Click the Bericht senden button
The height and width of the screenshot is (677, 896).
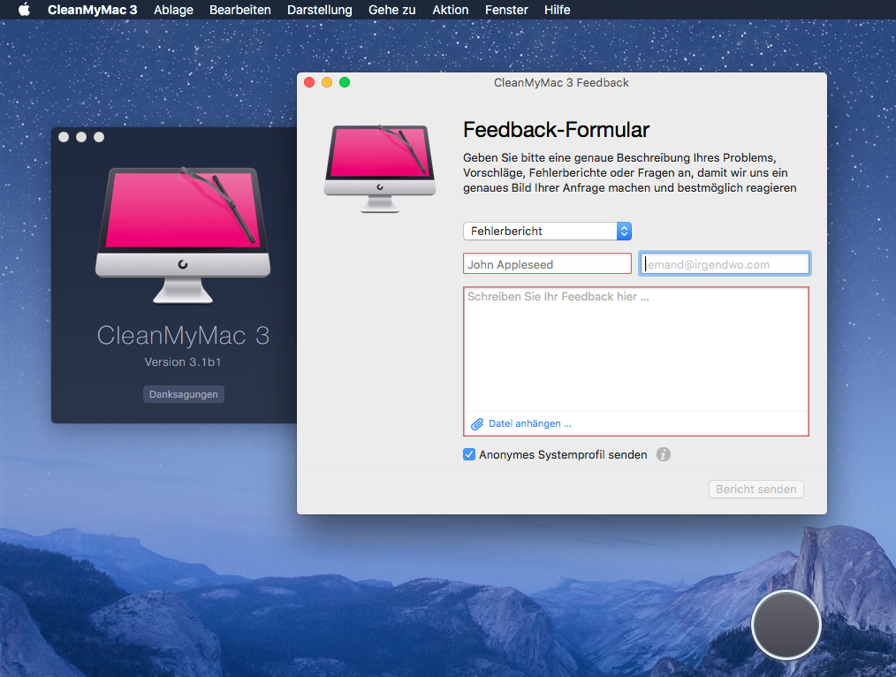tap(756, 489)
